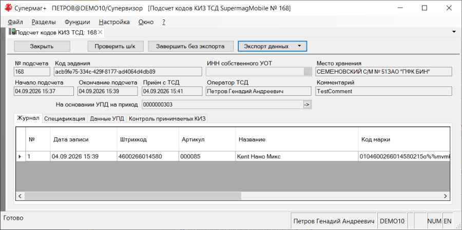Open the Функции menu
The image size is (462, 230).
click(x=78, y=22)
